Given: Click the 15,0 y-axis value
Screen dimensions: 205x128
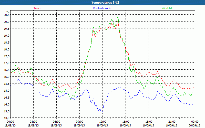Looking at the screenshot, I should [7, 91].
